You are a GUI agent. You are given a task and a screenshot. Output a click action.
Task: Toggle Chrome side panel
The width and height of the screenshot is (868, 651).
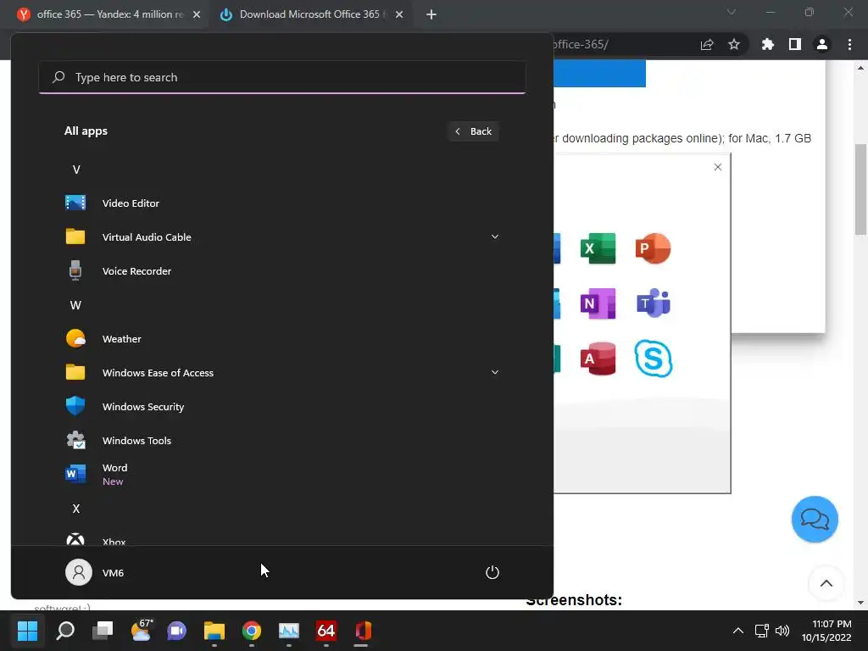[x=795, y=44]
